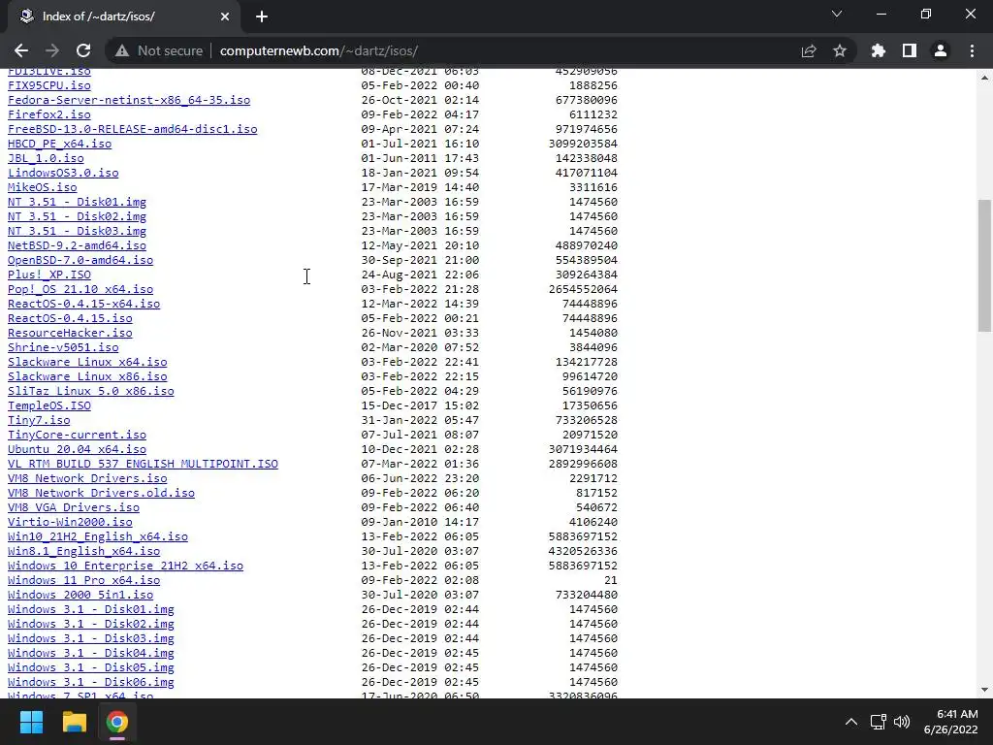The height and width of the screenshot is (745, 993).
Task: View the Not secure site warning
Action: click(159, 50)
